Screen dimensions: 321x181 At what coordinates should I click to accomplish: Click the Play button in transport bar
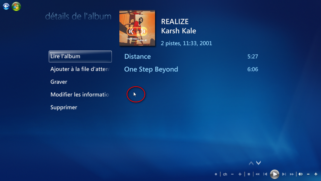tap(275, 174)
